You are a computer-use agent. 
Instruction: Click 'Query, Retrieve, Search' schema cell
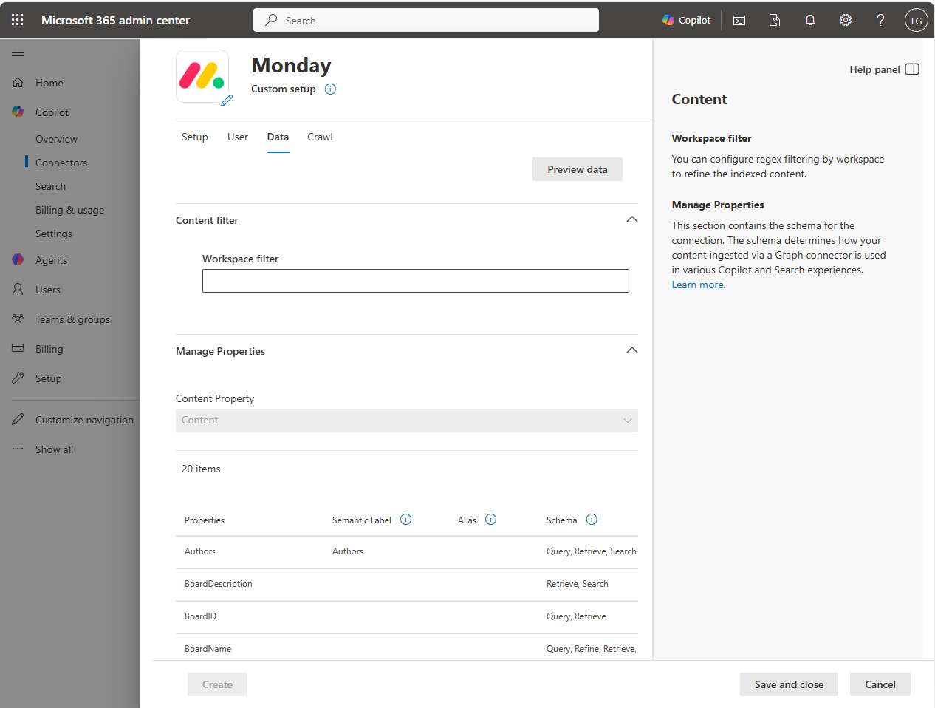(x=591, y=551)
